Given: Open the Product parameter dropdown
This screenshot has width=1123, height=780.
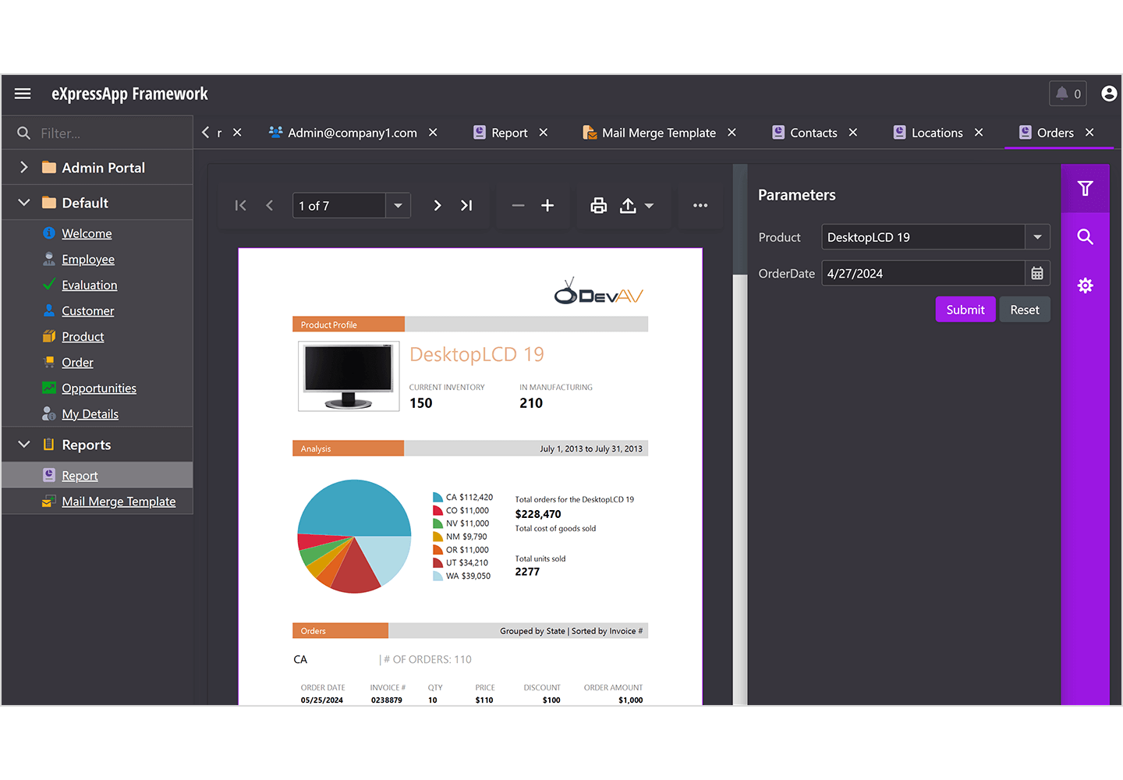Looking at the screenshot, I should point(1037,236).
